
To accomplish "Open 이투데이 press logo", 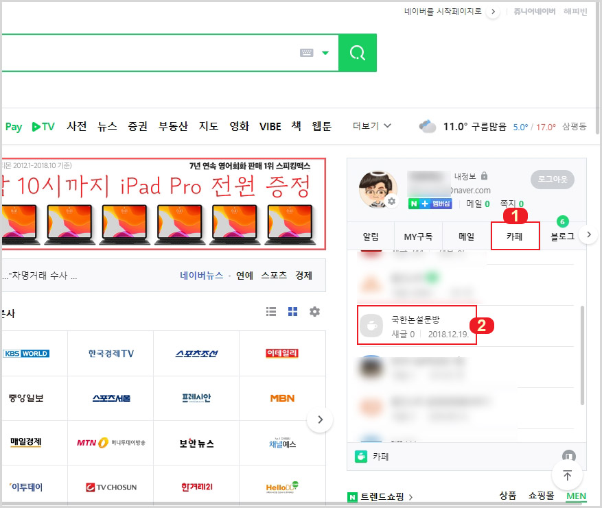I will point(26,487).
